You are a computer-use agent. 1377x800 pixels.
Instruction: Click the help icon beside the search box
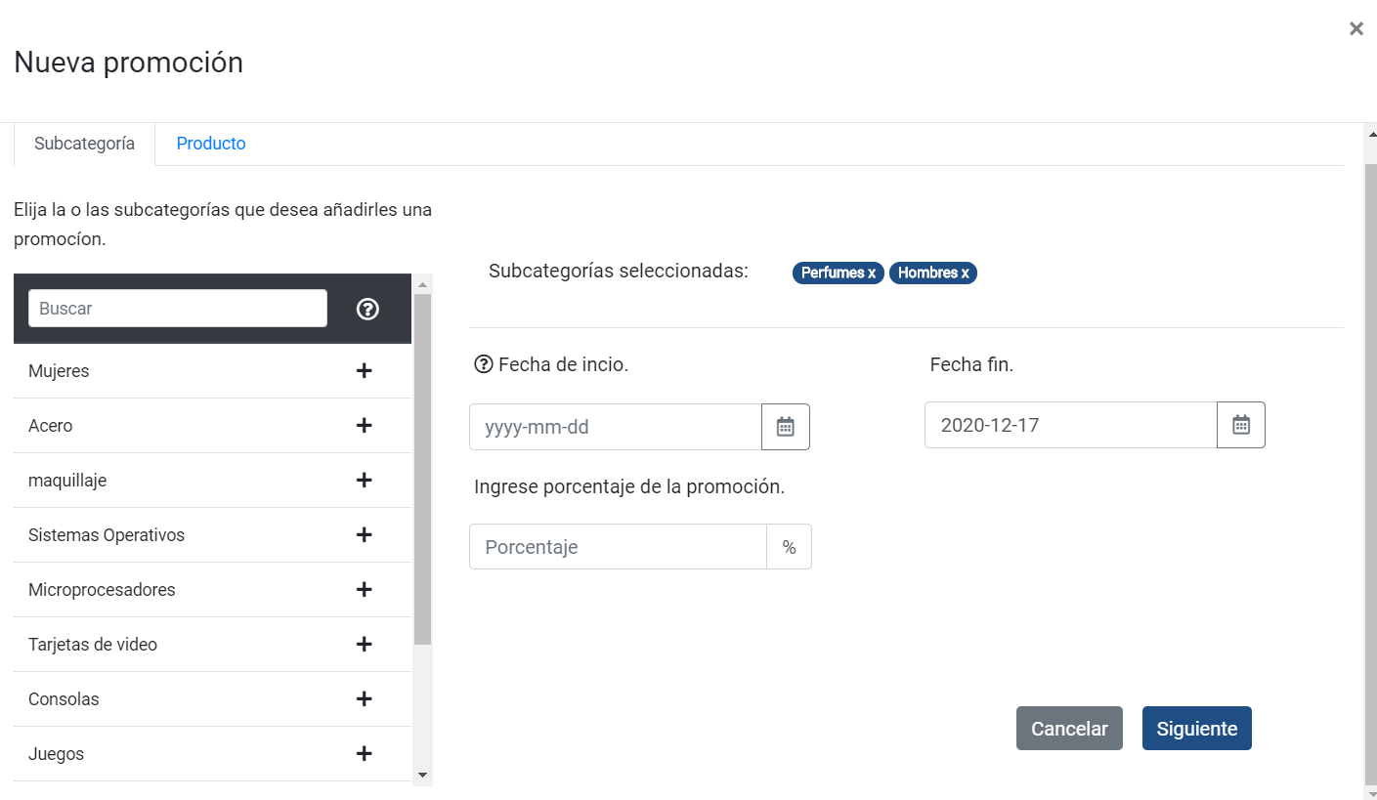click(367, 309)
